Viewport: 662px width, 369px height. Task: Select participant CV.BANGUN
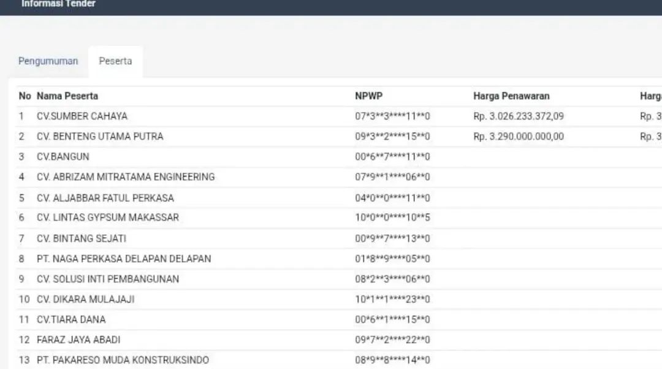tap(63, 157)
